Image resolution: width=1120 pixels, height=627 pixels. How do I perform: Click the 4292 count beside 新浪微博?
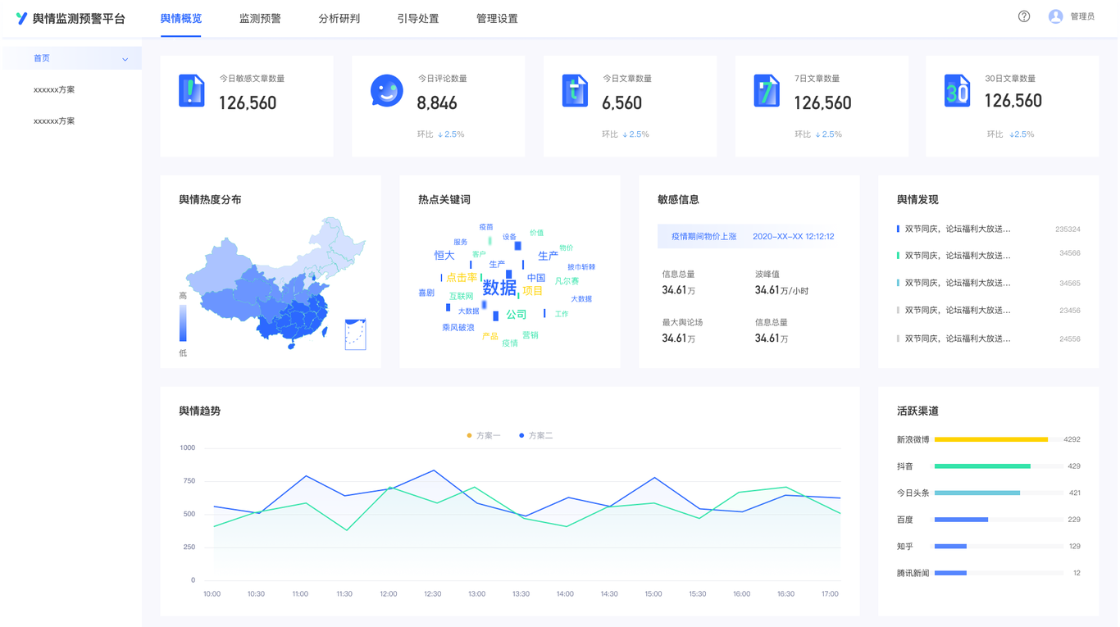pos(1072,439)
